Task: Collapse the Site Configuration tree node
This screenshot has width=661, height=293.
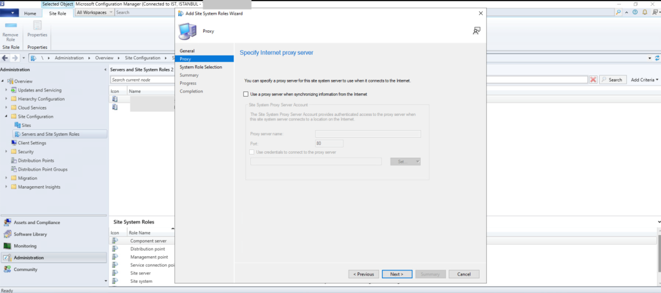Action: (x=6, y=117)
